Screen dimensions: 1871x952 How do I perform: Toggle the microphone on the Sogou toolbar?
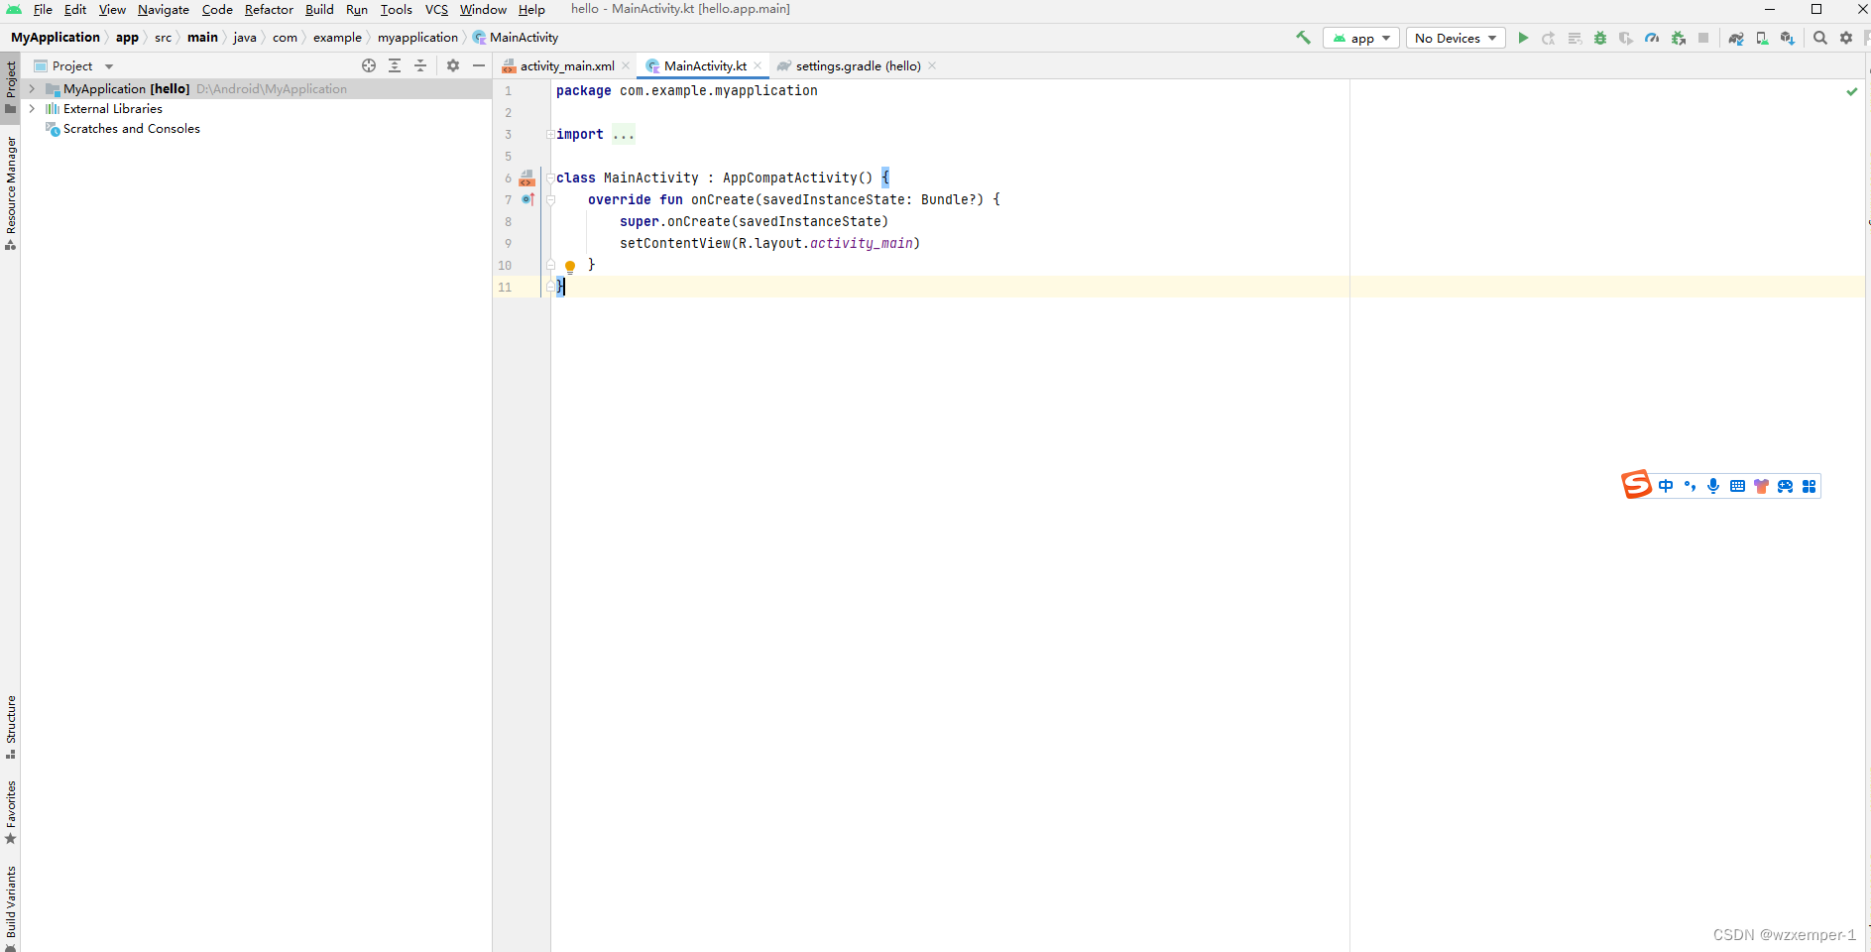point(1713,486)
